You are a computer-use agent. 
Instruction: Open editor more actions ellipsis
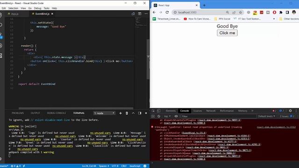[146, 14]
